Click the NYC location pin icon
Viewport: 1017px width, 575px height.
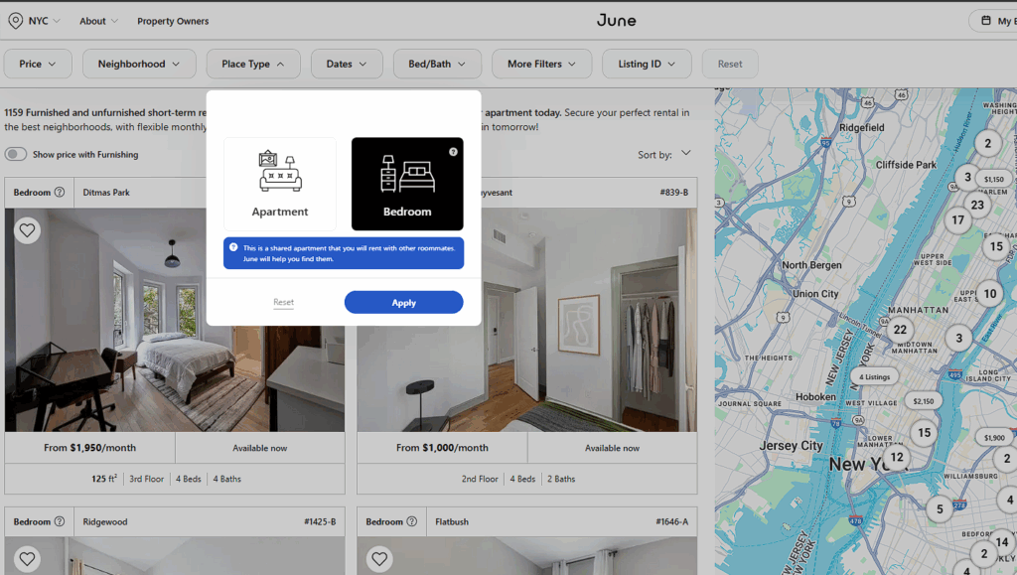[15, 21]
